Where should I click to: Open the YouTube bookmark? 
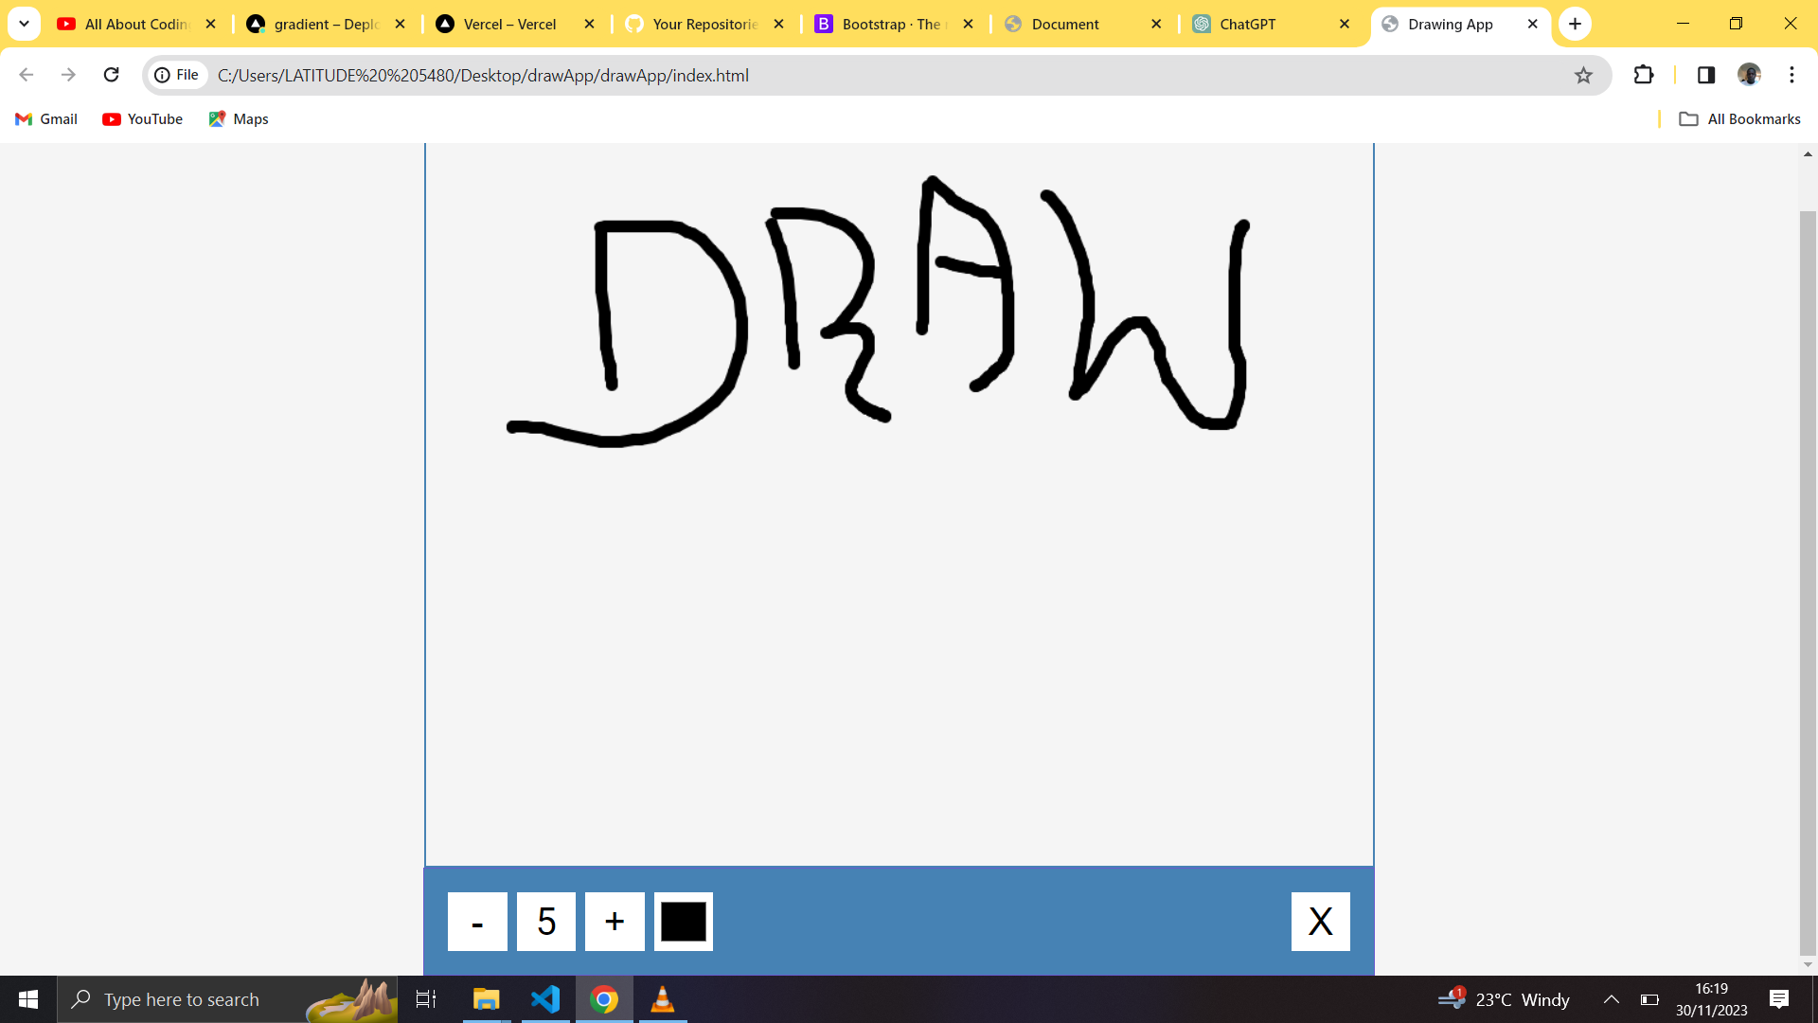click(143, 118)
